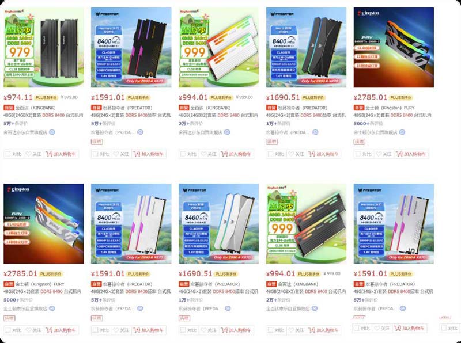This screenshot has height=343, width=461.
Task: Tick the 对比 checkbox for ¥974.11 Kingbank memory
Action: point(7,154)
